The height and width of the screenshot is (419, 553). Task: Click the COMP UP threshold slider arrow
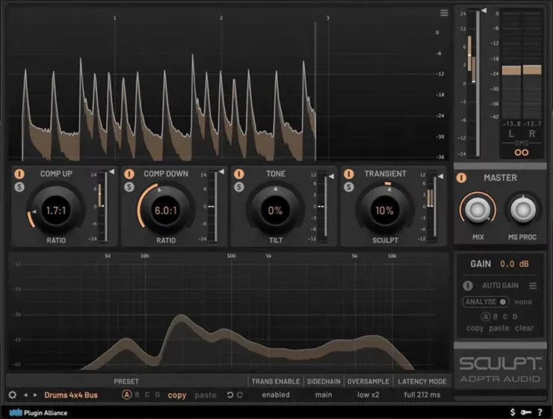click(112, 171)
